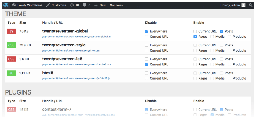The image size is (256, 117).
Task: Click the CSS badge for contact-form-7
Action: pyautogui.click(x=11, y=110)
